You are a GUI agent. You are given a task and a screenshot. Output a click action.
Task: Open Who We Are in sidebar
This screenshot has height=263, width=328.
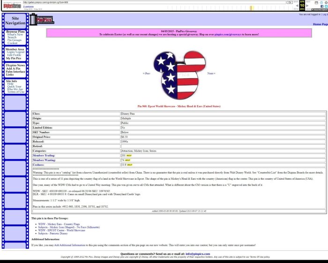click(15, 89)
